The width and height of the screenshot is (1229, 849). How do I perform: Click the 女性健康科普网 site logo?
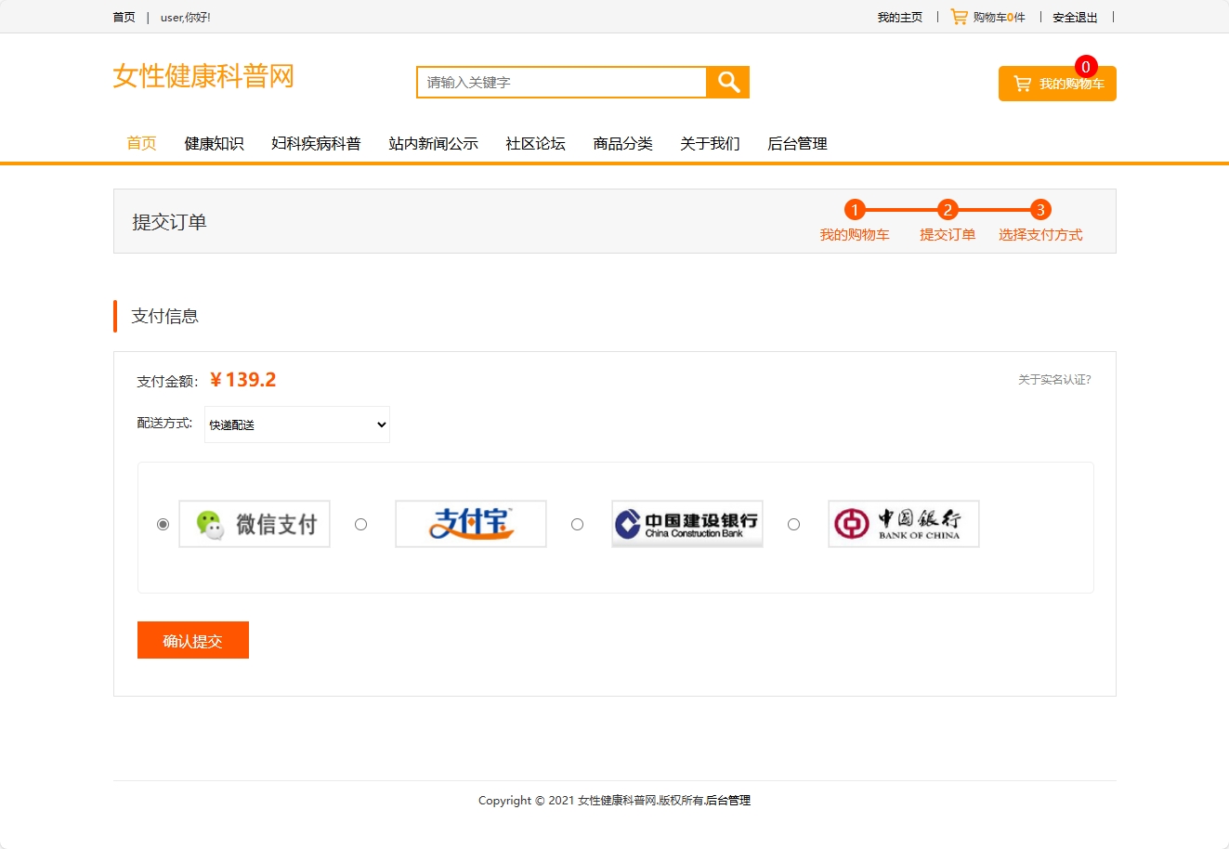(x=203, y=76)
